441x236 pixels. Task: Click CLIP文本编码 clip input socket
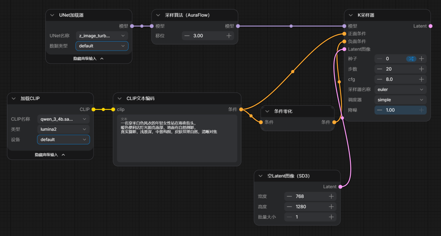(x=113, y=110)
